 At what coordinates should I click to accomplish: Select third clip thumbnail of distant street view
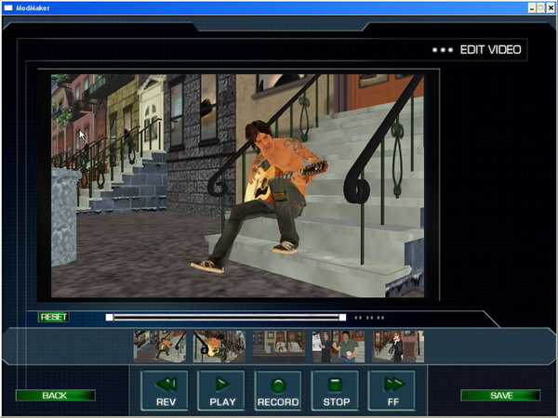(x=279, y=346)
